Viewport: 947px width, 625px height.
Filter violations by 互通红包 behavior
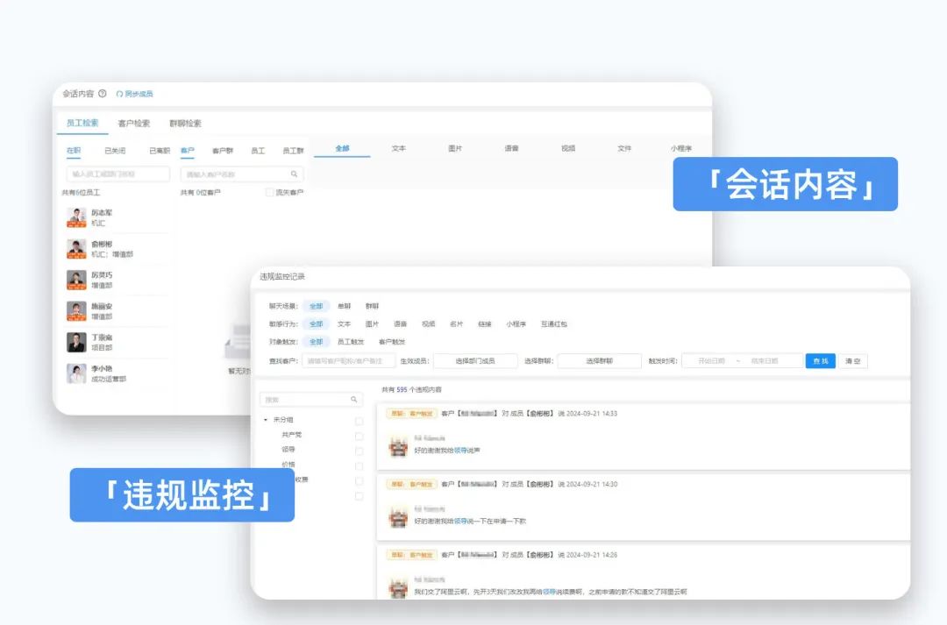pos(553,324)
